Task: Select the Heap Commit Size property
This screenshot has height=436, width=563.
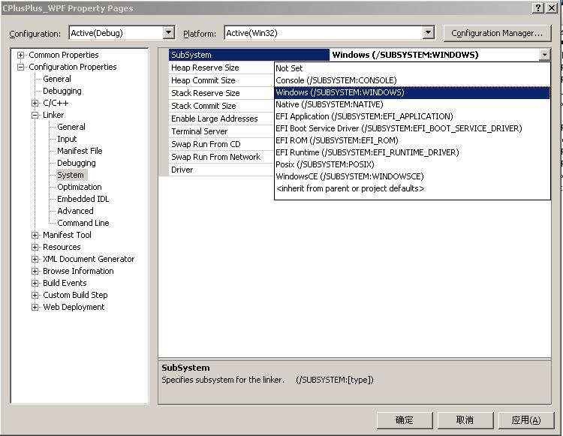Action: [x=221, y=80]
